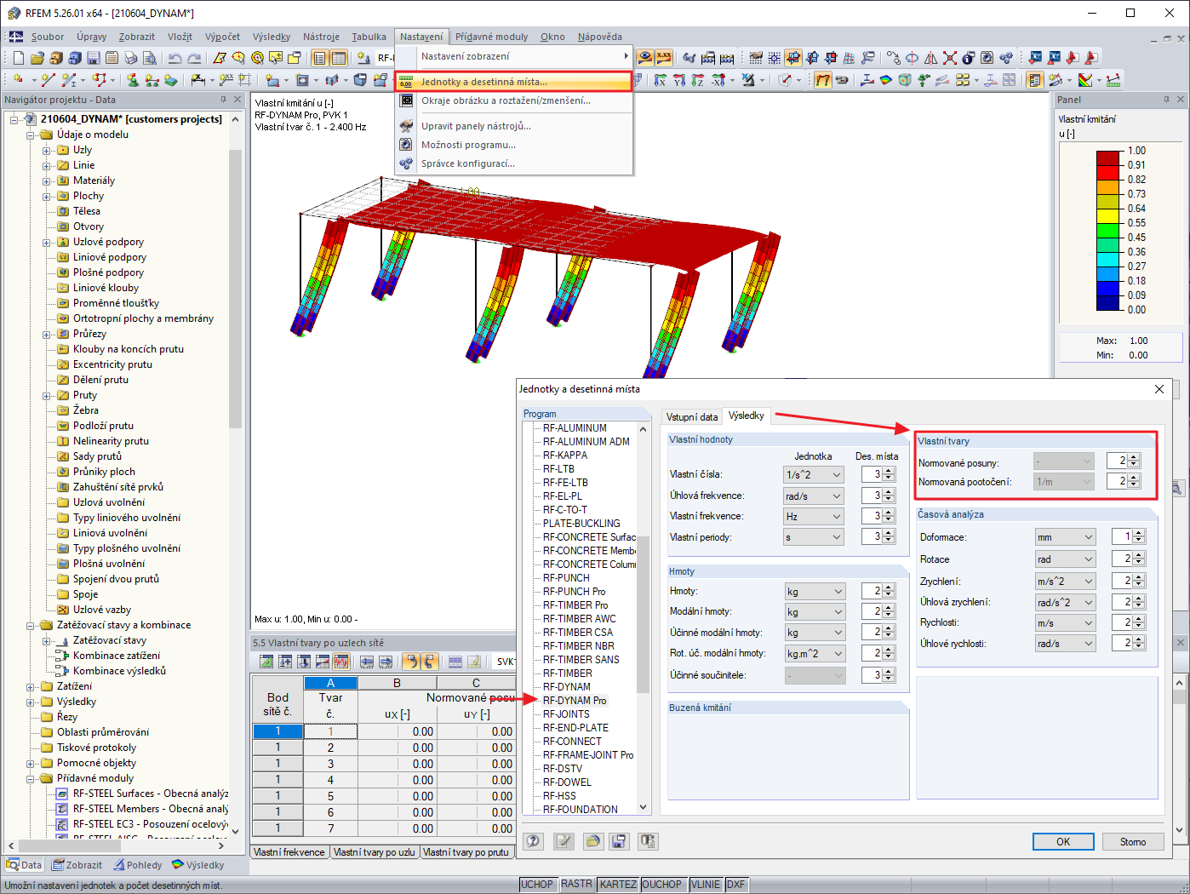Image resolution: width=1190 pixels, height=894 pixels.
Task: Click the Show result values x.xx icon
Action: 663,57
